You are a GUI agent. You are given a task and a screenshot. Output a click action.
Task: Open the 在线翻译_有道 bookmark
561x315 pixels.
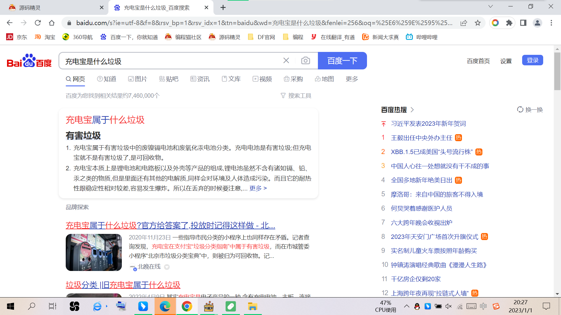(x=333, y=37)
